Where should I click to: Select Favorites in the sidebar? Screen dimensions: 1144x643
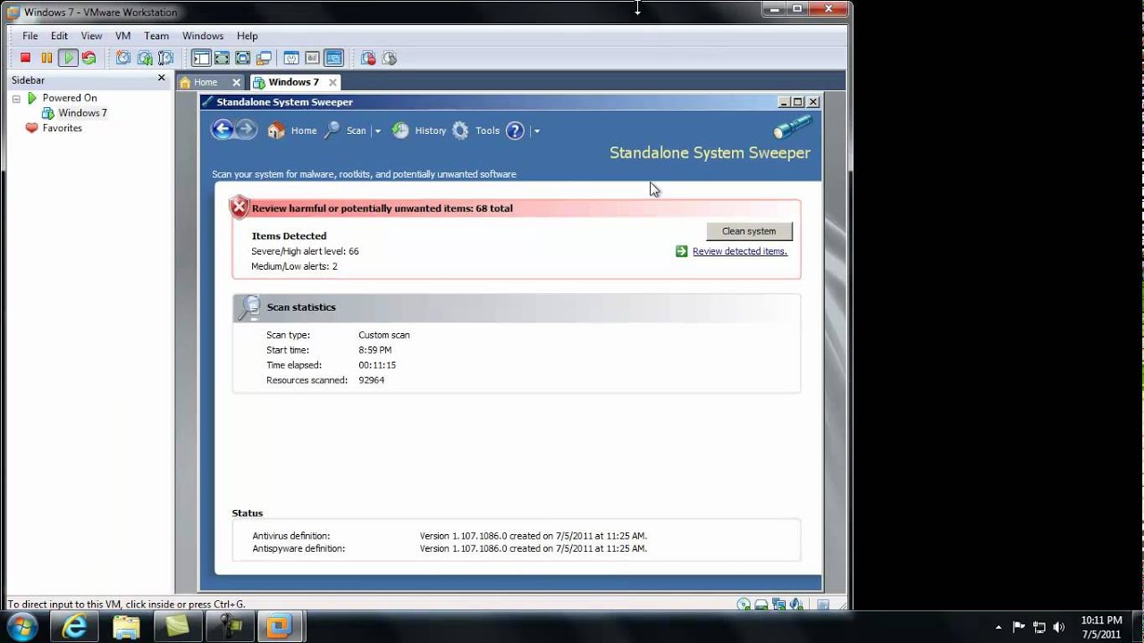tap(62, 129)
